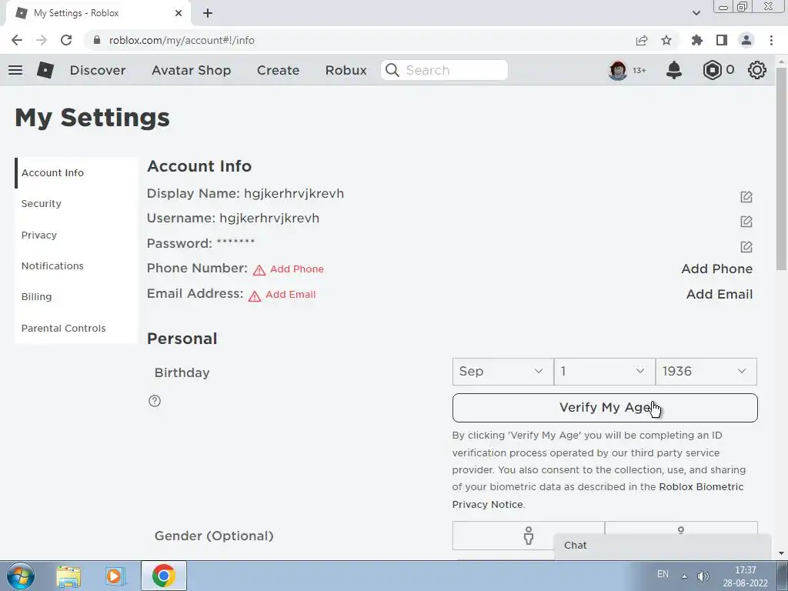Click the taskbar volume speaker icon

[x=703, y=576]
